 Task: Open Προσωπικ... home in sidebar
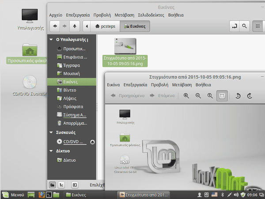pyautogui.click(x=72, y=49)
